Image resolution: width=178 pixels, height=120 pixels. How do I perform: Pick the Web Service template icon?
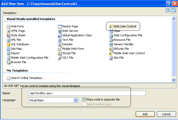60,31
